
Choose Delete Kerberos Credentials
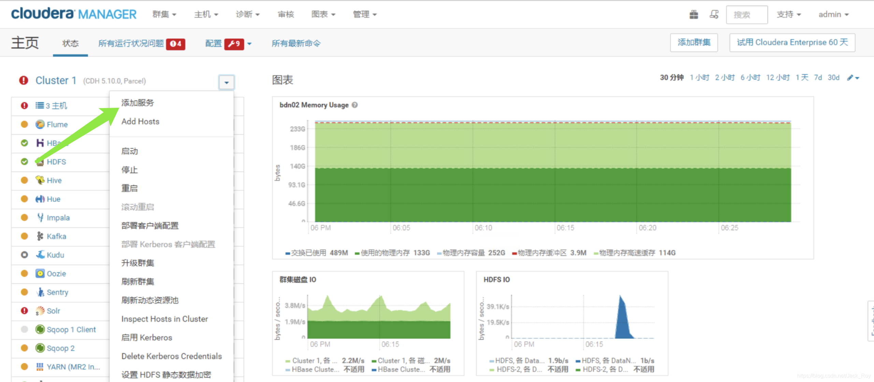tap(172, 356)
